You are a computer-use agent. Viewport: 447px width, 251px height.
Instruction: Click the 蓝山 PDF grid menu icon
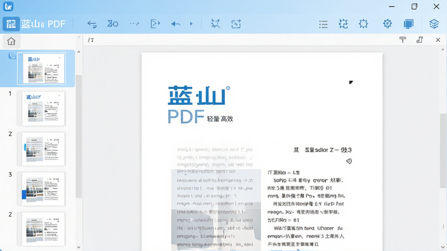coord(11,24)
